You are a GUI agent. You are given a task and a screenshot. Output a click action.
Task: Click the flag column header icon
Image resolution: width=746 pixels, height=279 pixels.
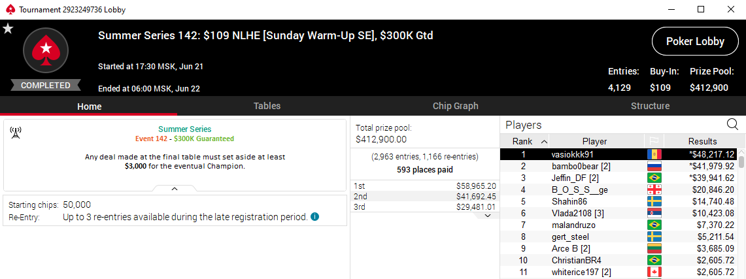click(653, 141)
